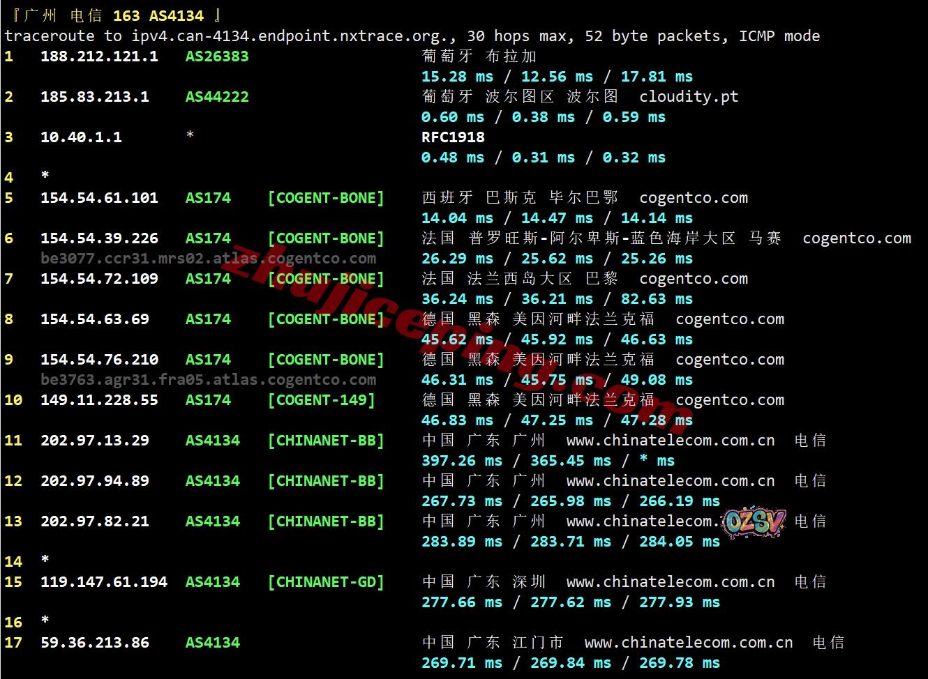
Task: Select IP address 188.212.121.1
Action: tap(99, 56)
